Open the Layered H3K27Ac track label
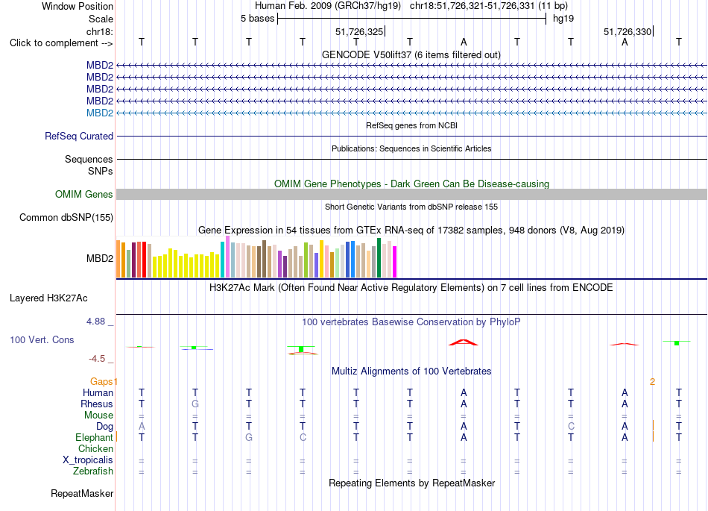Viewport: 708px width, 511px height. pos(48,298)
